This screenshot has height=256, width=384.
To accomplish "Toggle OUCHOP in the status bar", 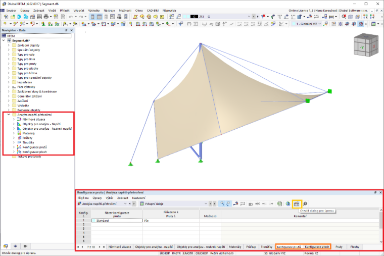I will pyautogui.click(x=202, y=253).
